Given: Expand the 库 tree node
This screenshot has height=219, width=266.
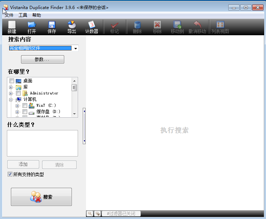Looking at the screenshot, I should click(x=11, y=87).
